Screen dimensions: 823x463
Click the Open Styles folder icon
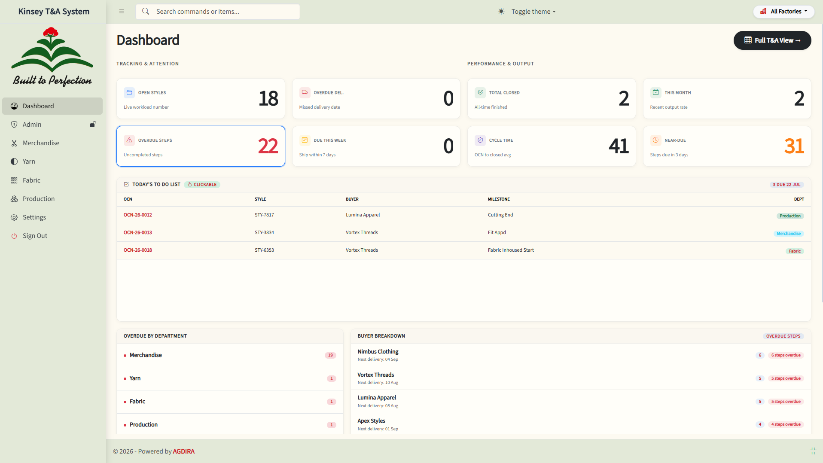point(129,92)
